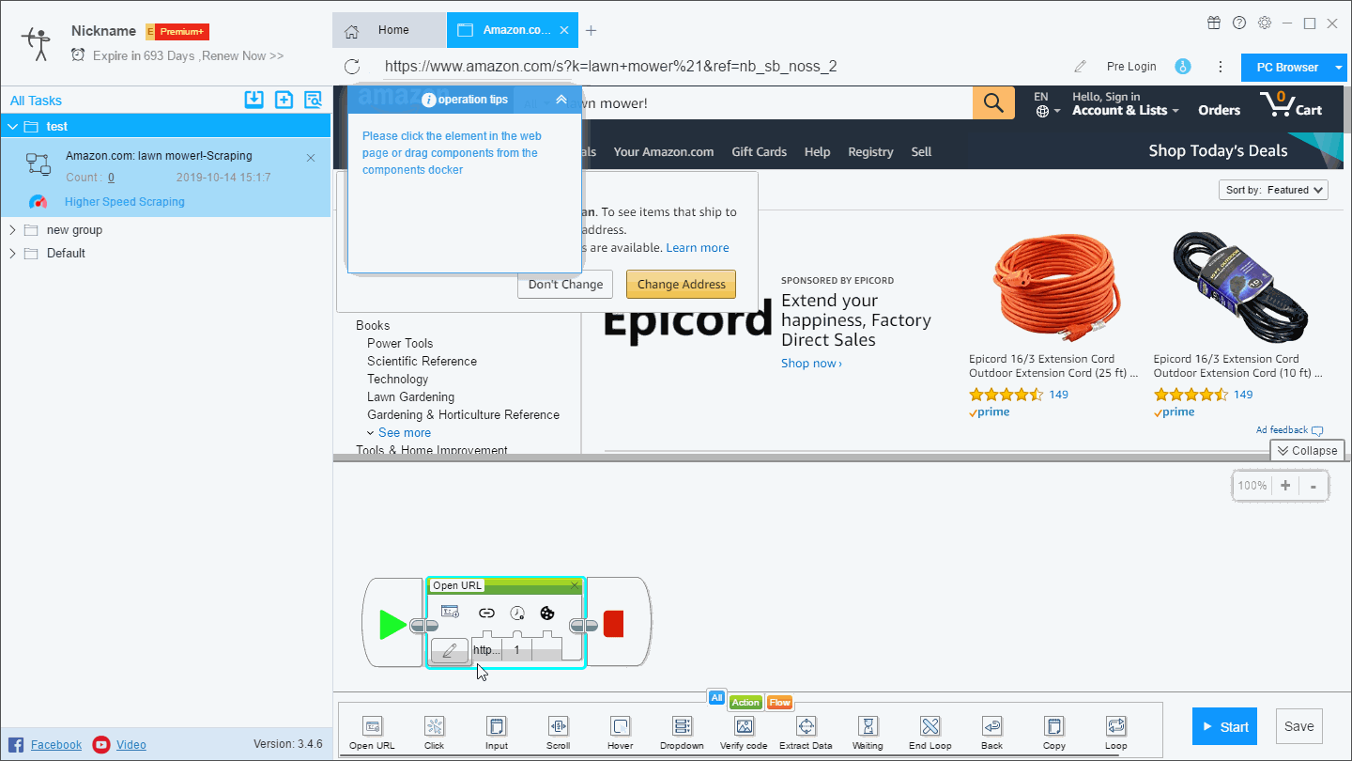Click the import task icon beside All Tasks
This screenshot has width=1352, height=761.
tap(253, 101)
